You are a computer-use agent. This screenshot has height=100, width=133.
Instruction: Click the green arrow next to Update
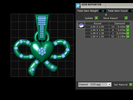pos(96,18)
